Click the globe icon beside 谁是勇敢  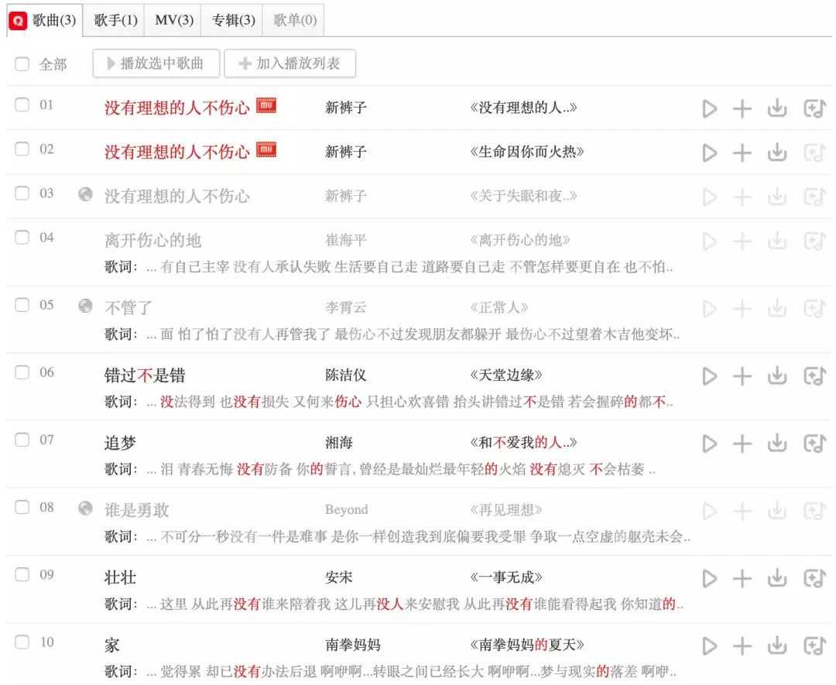[x=85, y=509]
